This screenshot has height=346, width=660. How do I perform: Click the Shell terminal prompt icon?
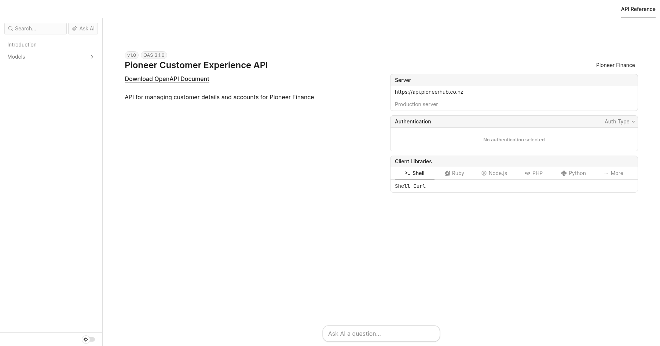click(407, 173)
